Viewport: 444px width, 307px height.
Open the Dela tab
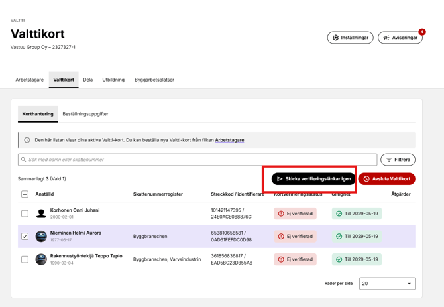pos(87,80)
